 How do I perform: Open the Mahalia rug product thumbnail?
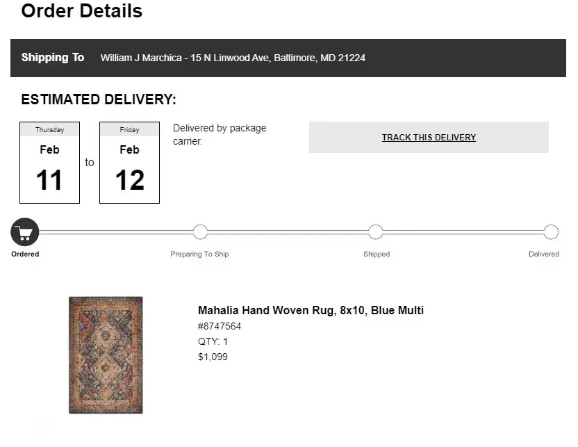(x=106, y=355)
